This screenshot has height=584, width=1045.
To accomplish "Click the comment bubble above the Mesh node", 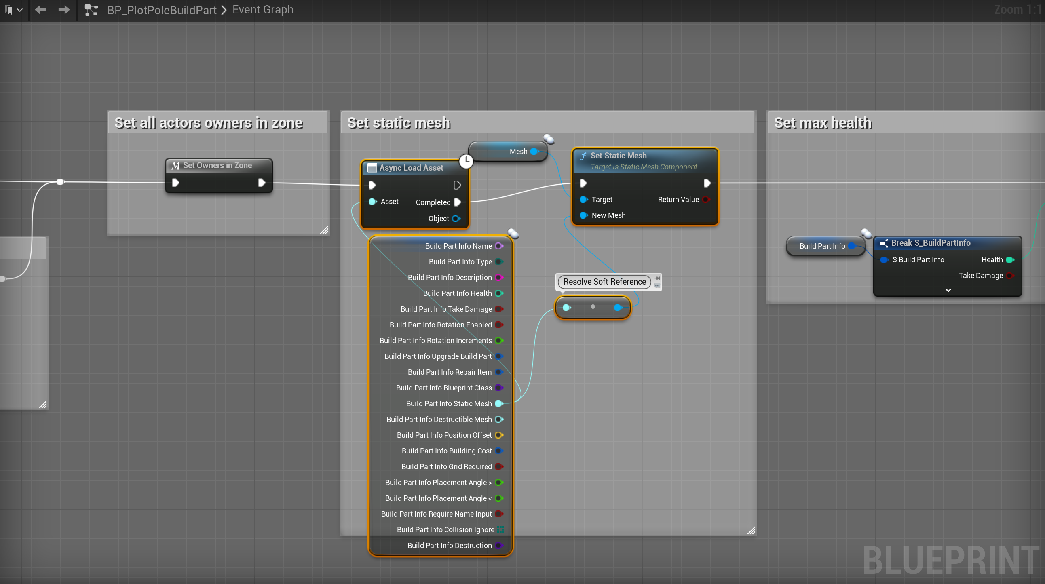I will [549, 139].
